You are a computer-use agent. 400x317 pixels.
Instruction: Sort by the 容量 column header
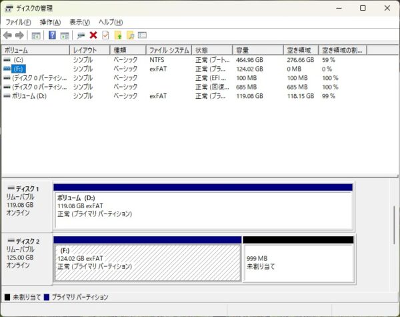pyautogui.click(x=258, y=50)
